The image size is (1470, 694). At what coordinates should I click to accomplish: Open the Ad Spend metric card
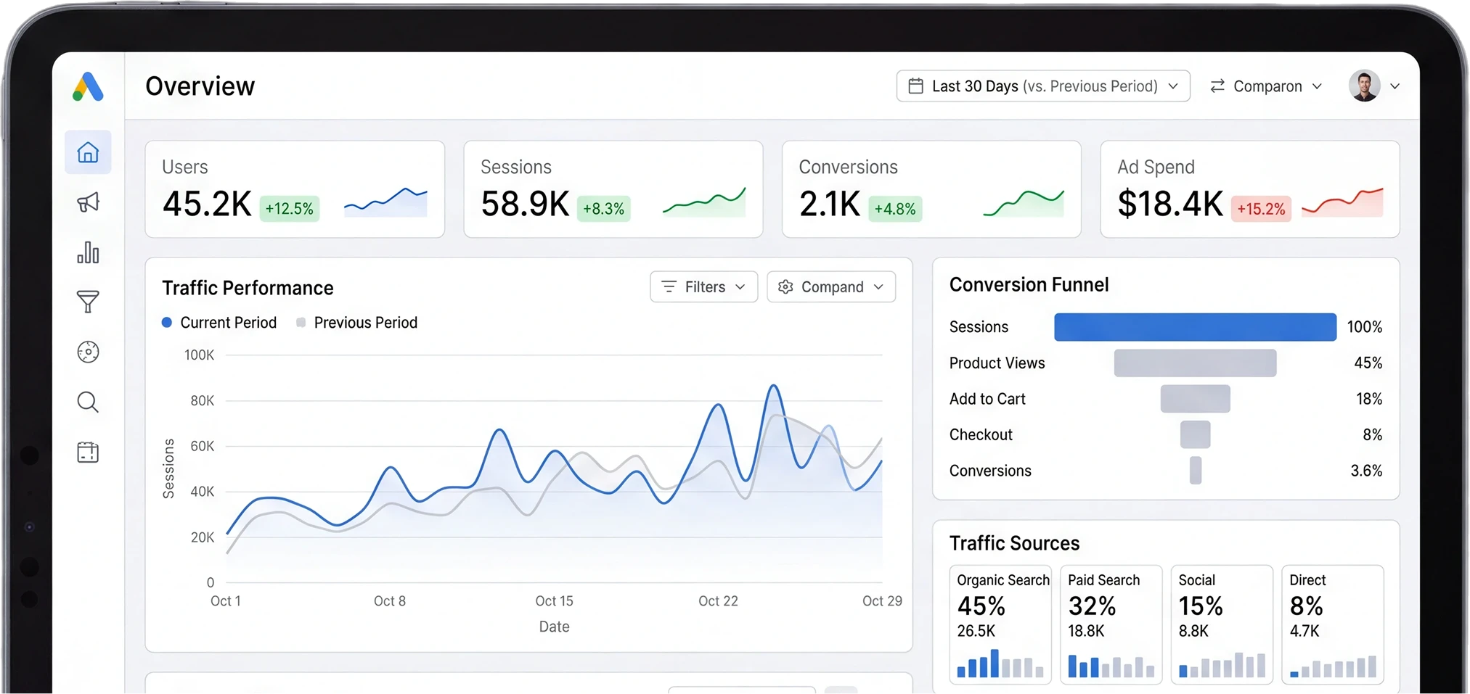pyautogui.click(x=1250, y=189)
